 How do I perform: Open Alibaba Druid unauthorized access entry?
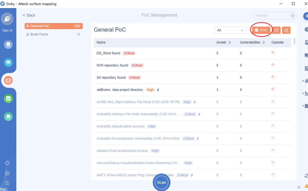pos(122,151)
